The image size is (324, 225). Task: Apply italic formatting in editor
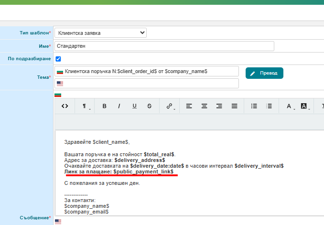pyautogui.click(x=119, y=106)
